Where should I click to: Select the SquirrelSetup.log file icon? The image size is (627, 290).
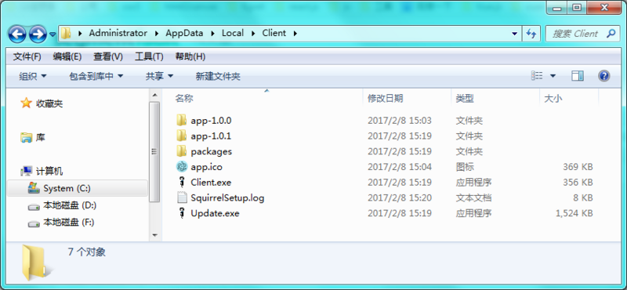click(182, 198)
